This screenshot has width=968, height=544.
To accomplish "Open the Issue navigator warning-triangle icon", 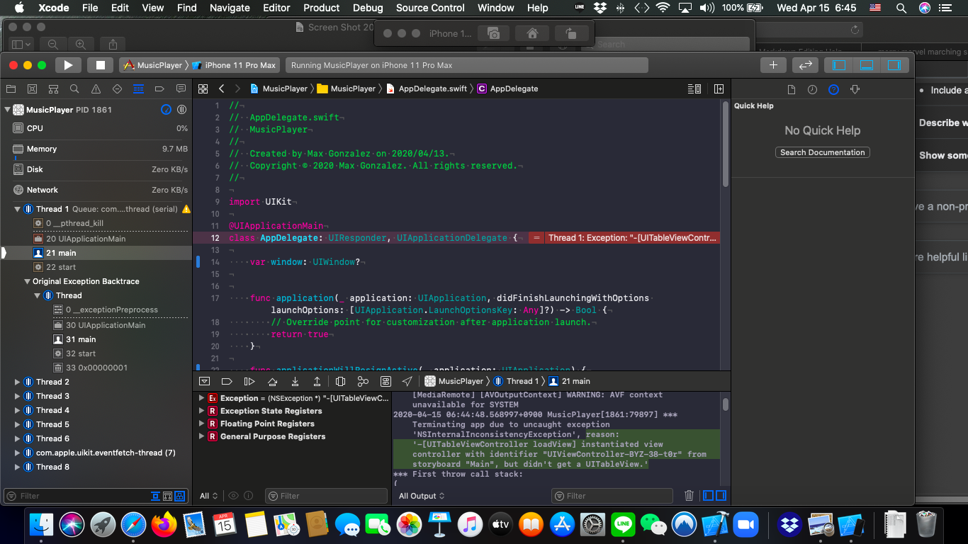I will pos(96,89).
